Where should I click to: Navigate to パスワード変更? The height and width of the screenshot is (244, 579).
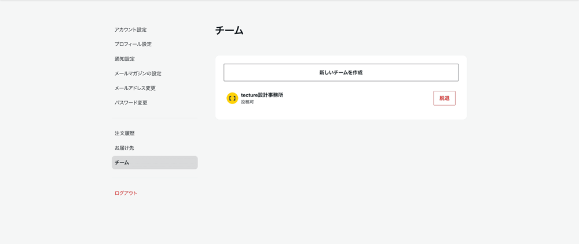(x=131, y=103)
